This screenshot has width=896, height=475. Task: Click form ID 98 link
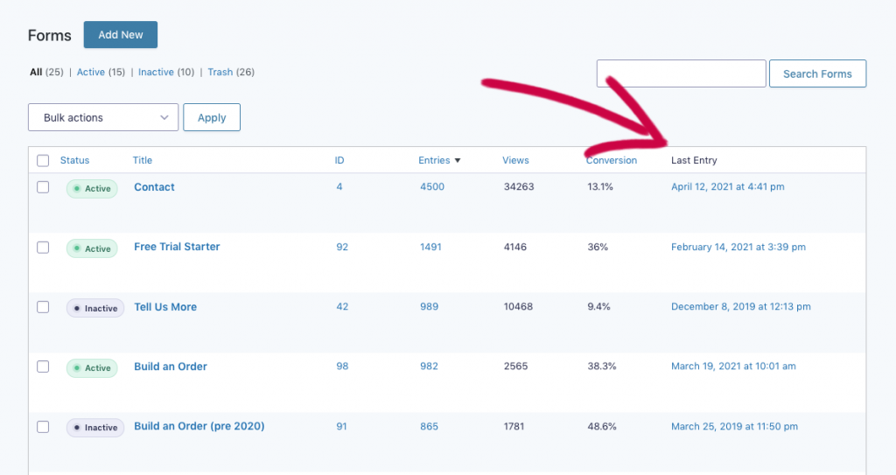coord(342,367)
